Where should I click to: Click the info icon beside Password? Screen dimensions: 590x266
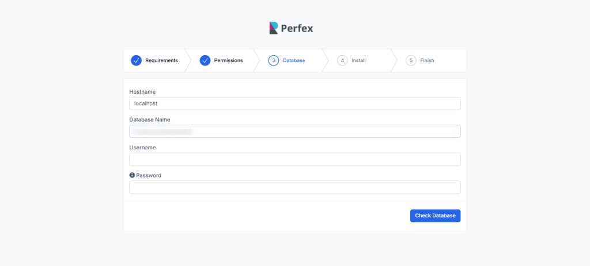[132, 175]
